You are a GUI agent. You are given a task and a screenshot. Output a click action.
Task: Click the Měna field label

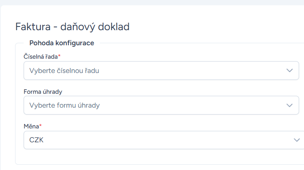pos(31,126)
